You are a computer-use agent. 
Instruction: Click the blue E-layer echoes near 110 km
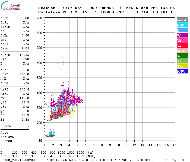click(x=51, y=133)
